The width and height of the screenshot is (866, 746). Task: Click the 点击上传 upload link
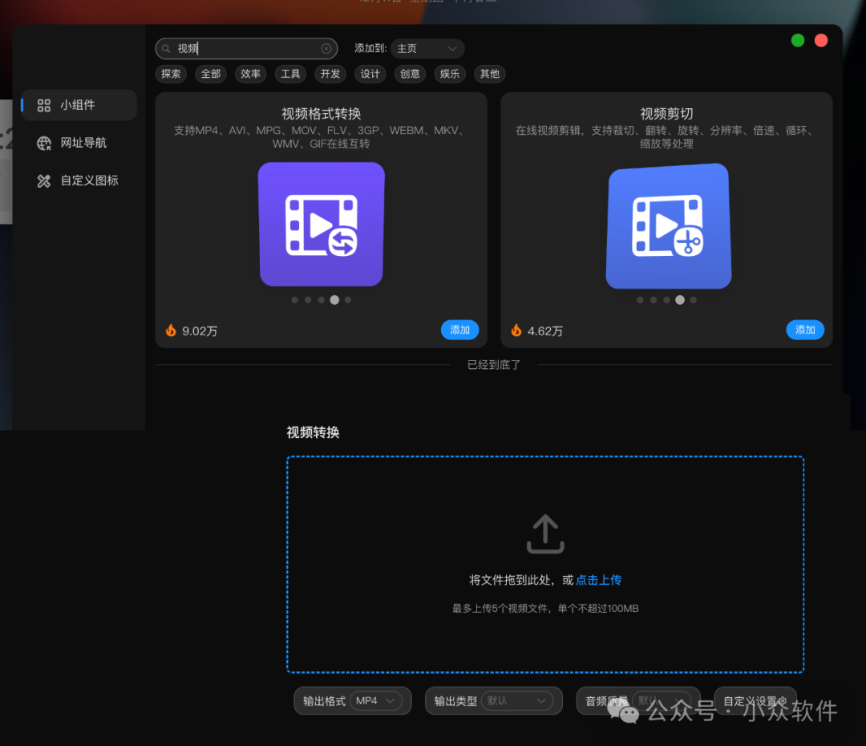coord(598,579)
